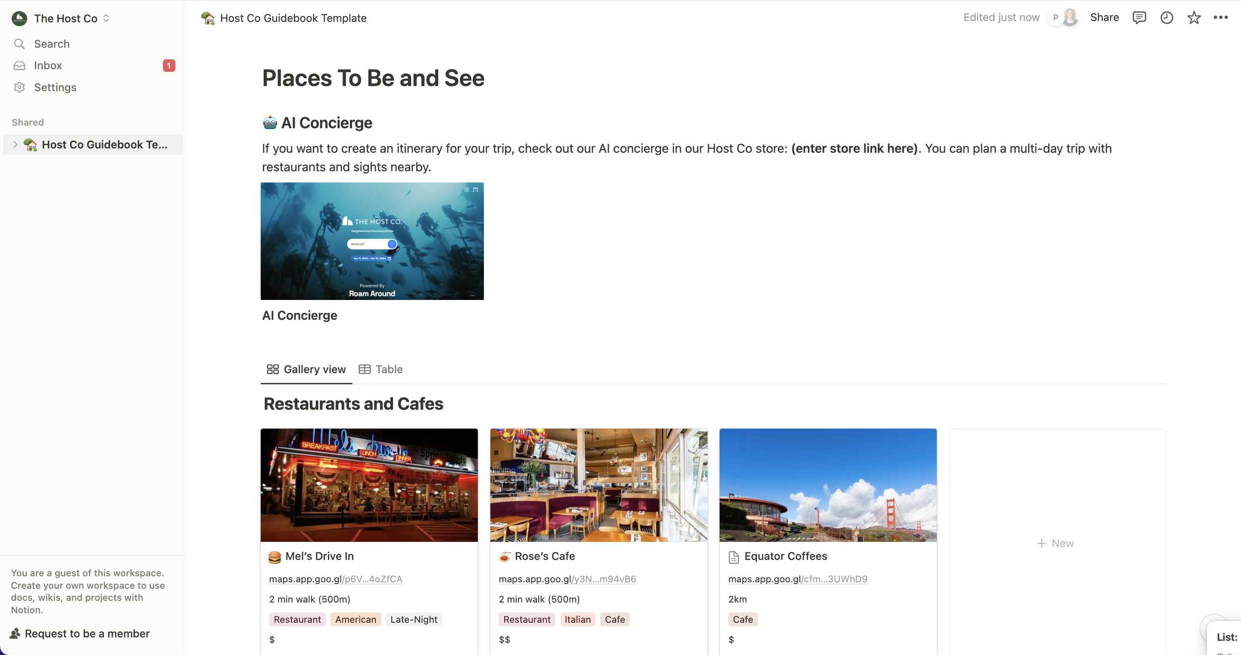Open Mel's Drive In maps link
Viewport: 1241px width, 655px height.
point(335,579)
